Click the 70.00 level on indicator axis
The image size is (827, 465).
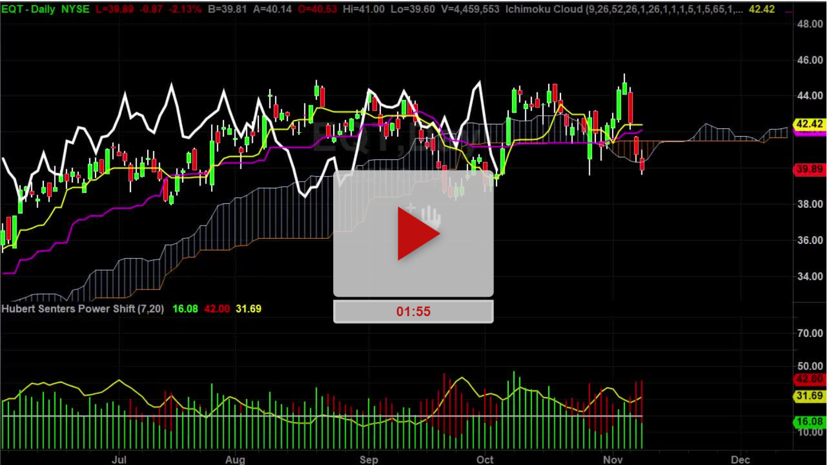(810, 333)
